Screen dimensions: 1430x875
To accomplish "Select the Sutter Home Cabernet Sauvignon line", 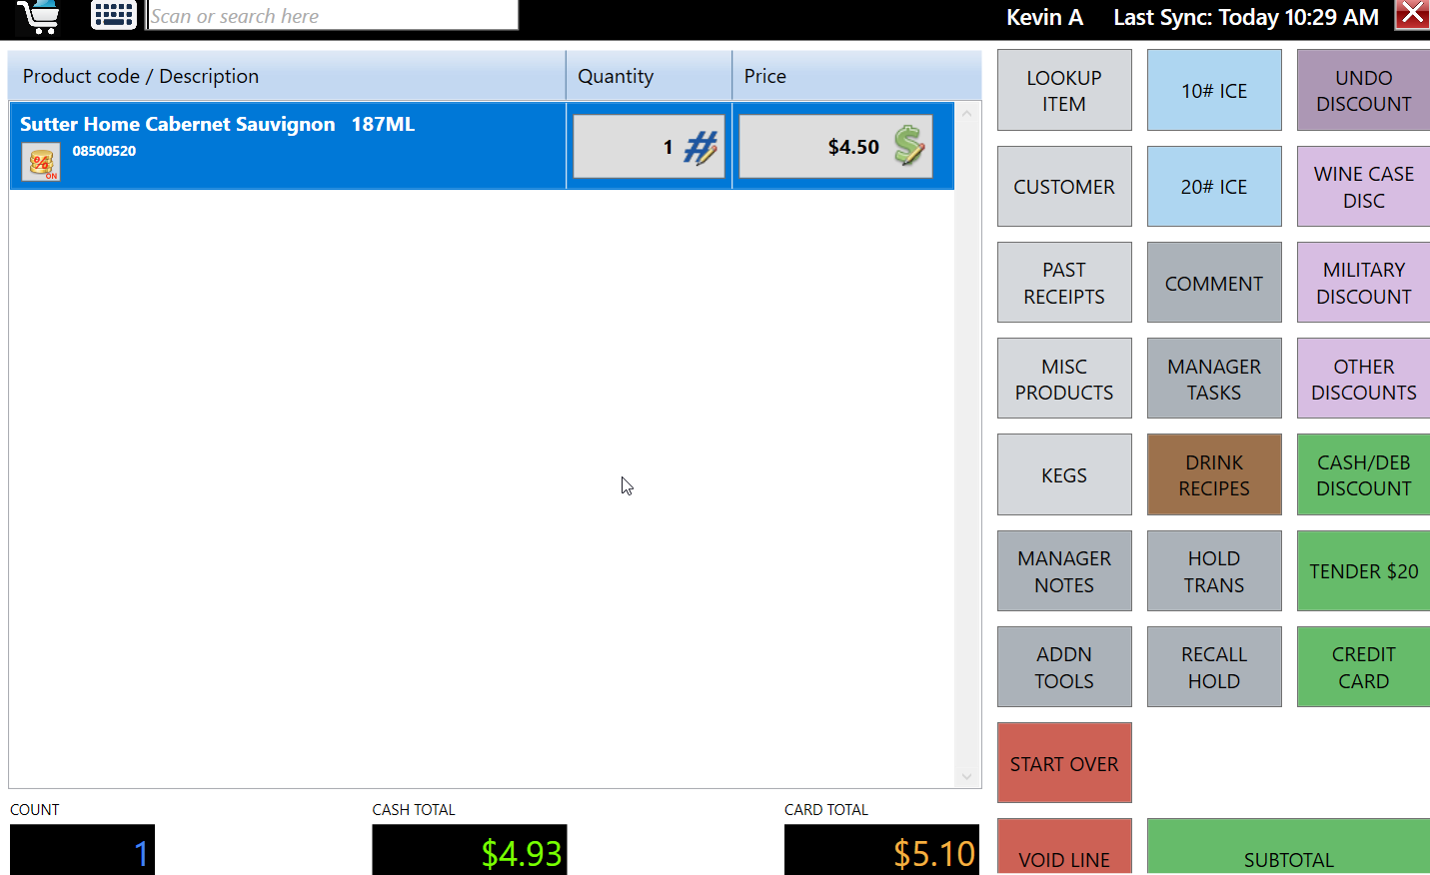I will click(482, 145).
